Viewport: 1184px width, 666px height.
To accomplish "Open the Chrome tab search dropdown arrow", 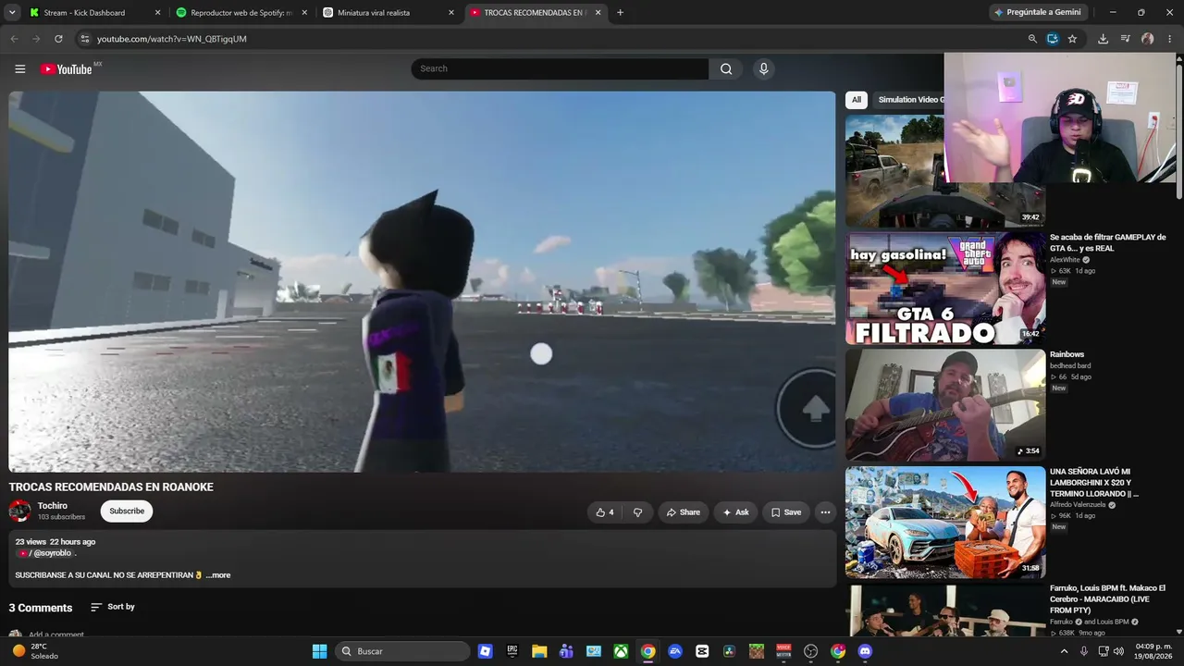I will pyautogui.click(x=12, y=13).
